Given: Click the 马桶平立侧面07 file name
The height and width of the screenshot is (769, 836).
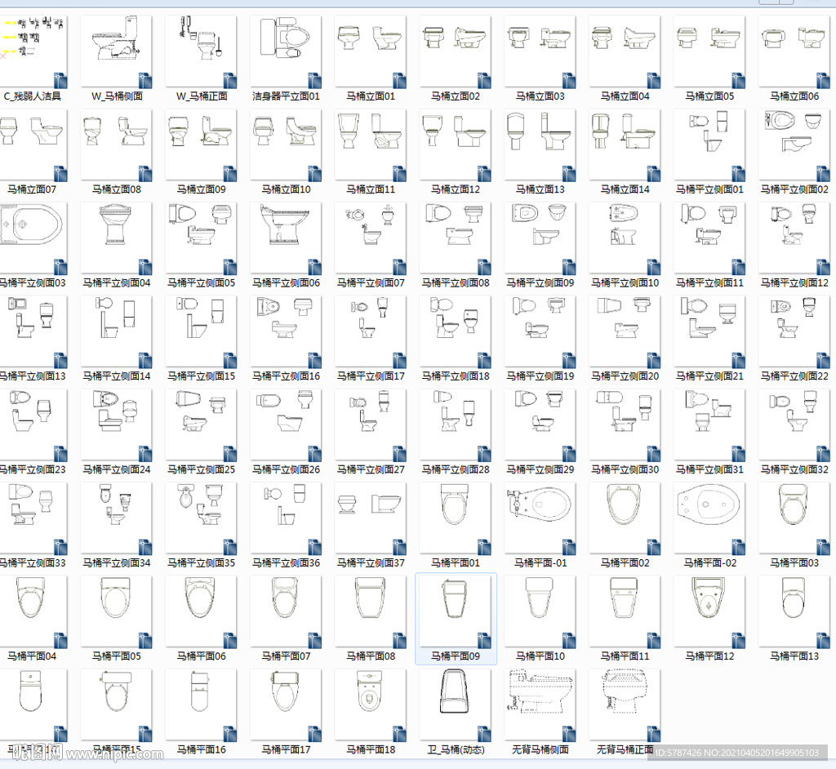Looking at the screenshot, I should click(x=371, y=282).
